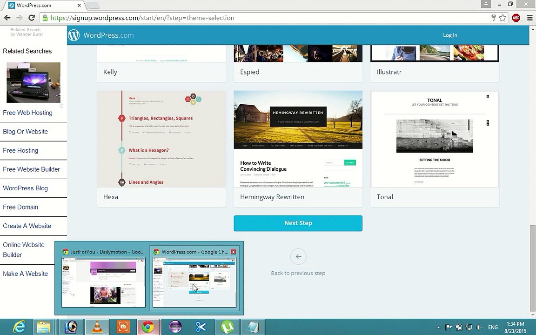Open the orange camera app in taskbar
This screenshot has height=335, width=536.
123,327
